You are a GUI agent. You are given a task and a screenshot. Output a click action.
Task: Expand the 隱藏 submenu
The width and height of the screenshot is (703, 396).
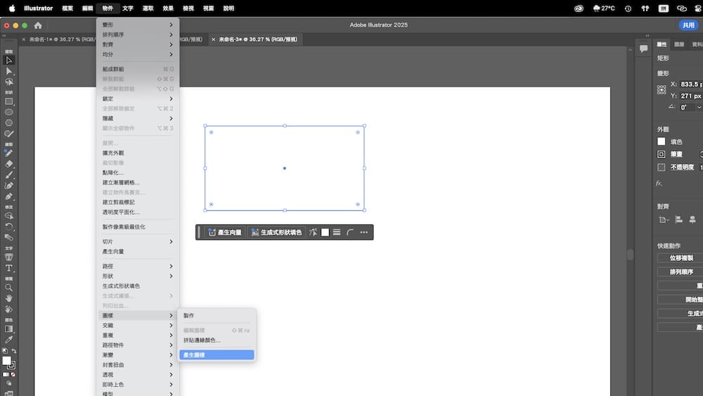tap(138, 118)
